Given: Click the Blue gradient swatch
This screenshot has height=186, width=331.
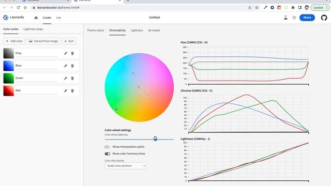Looking at the screenshot, I should [x=9, y=66].
